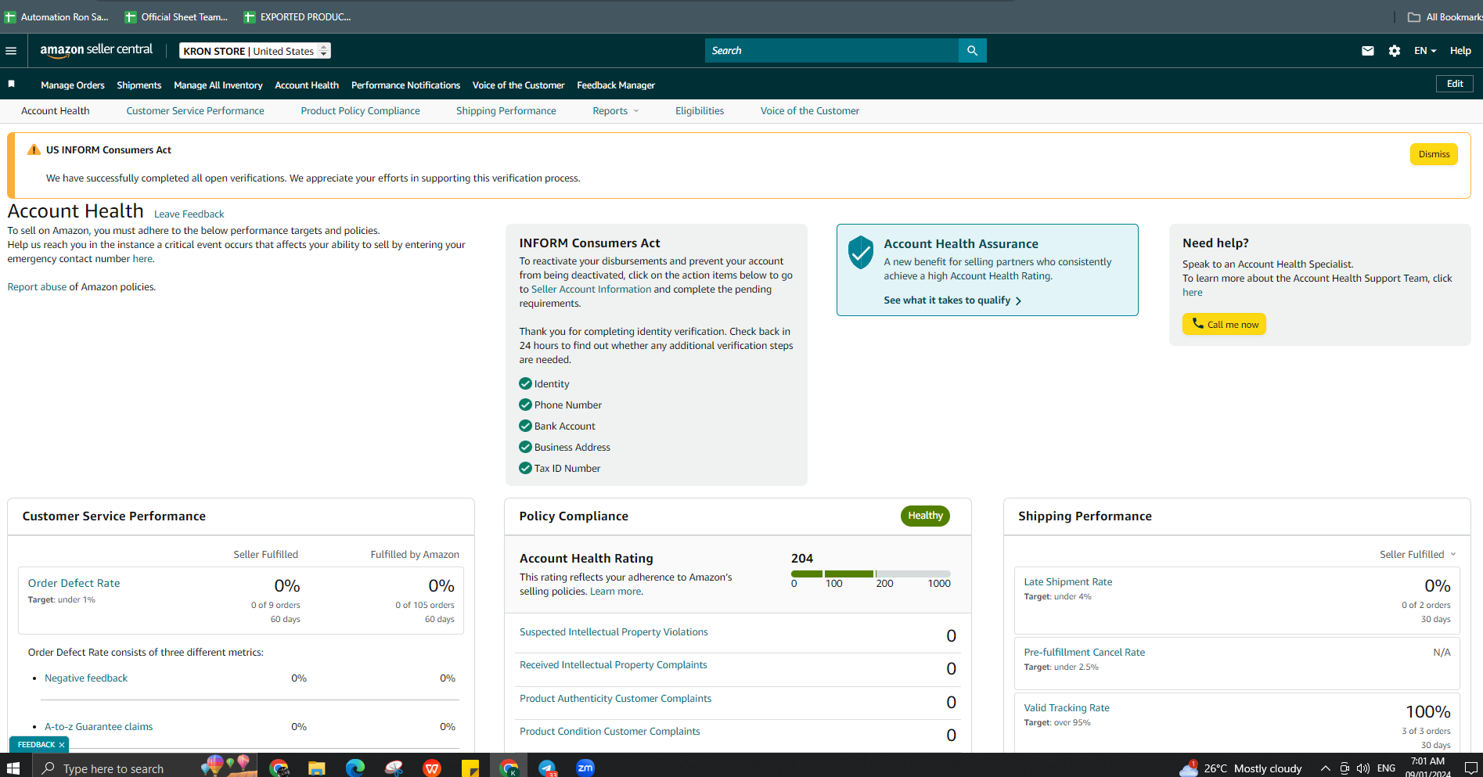Screen dimensions: 1483x777
Task: Open Performance Notifications in the favorites bar
Action: pyautogui.click(x=405, y=85)
